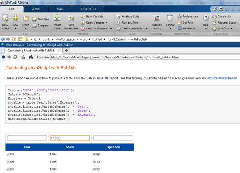Viewport: 240px width, 173px height.
Task: Click the Year column header
Action: [27, 147]
